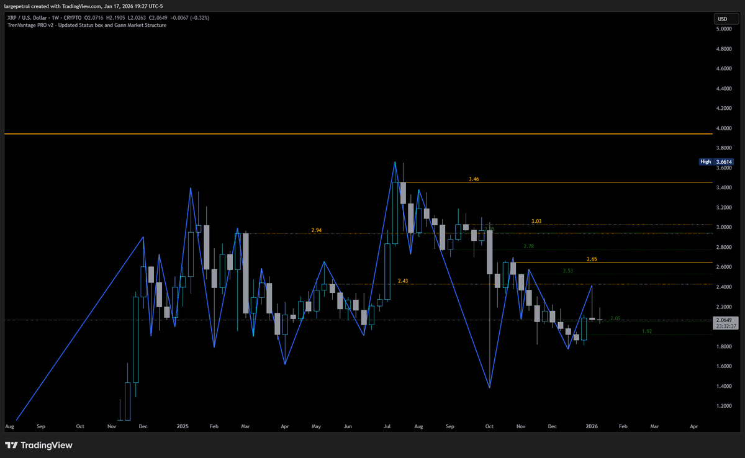Click the green 2.53 level label
745x458 pixels.
(568, 271)
